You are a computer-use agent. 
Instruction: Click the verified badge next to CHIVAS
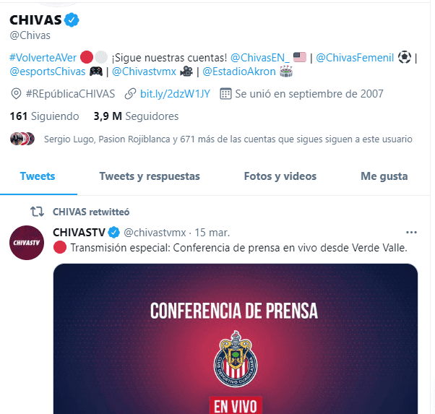[72, 20]
